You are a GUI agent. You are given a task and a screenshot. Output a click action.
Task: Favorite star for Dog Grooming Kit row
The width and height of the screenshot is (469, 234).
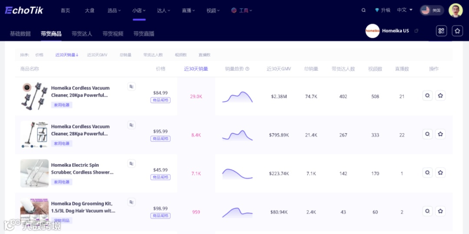[x=440, y=211]
